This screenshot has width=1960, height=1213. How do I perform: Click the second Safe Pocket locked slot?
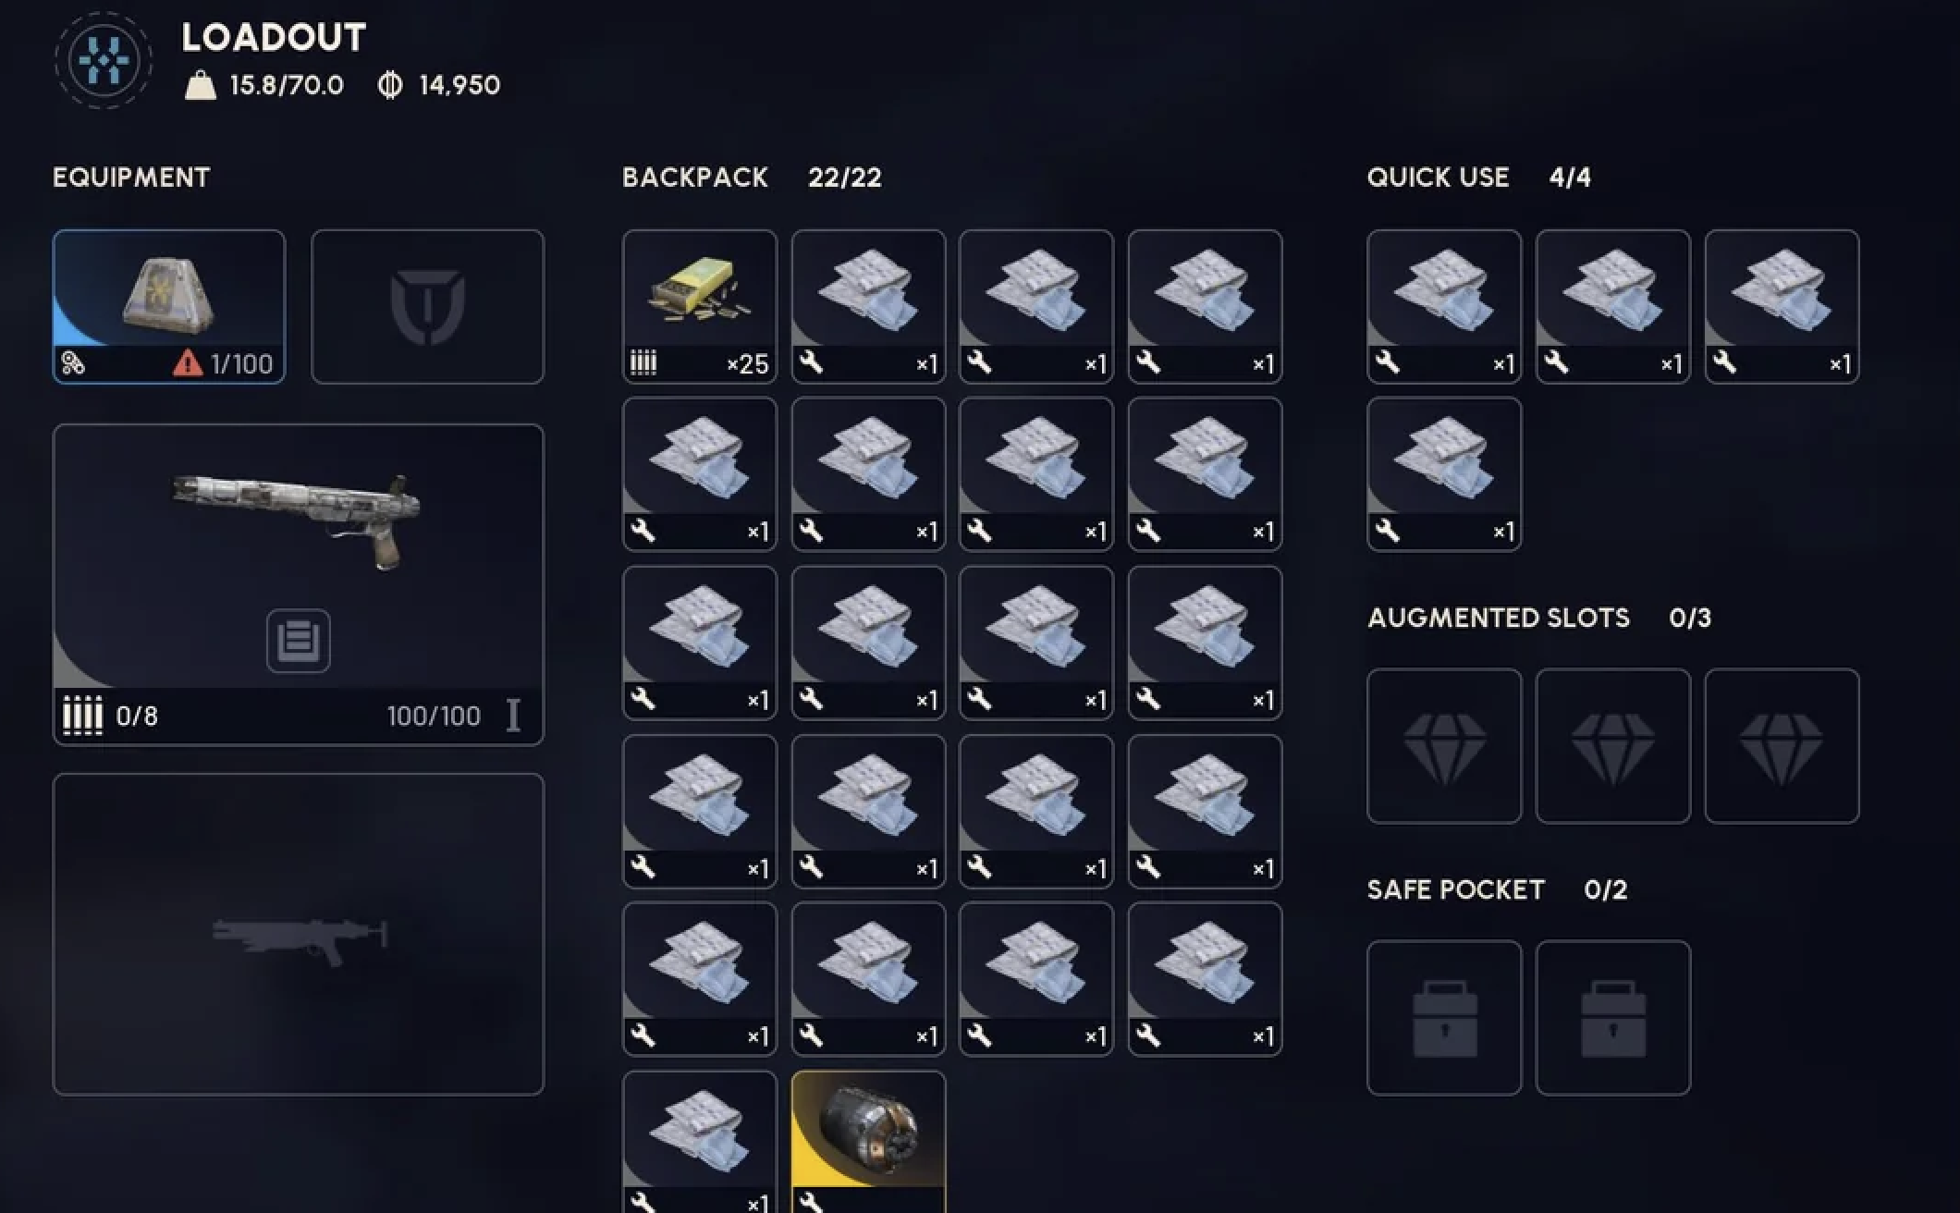point(1612,1017)
